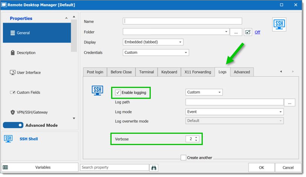Screen dimensions: 306x177
Task: Click the Folder browse ellipsis button
Action: (236, 32)
